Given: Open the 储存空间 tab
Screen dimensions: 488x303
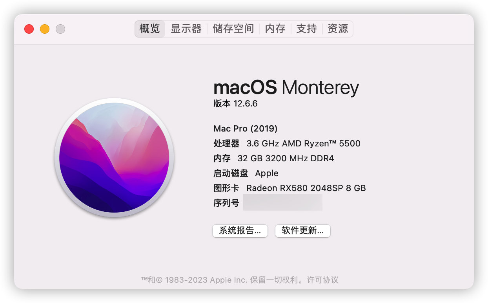Looking at the screenshot, I should [233, 29].
